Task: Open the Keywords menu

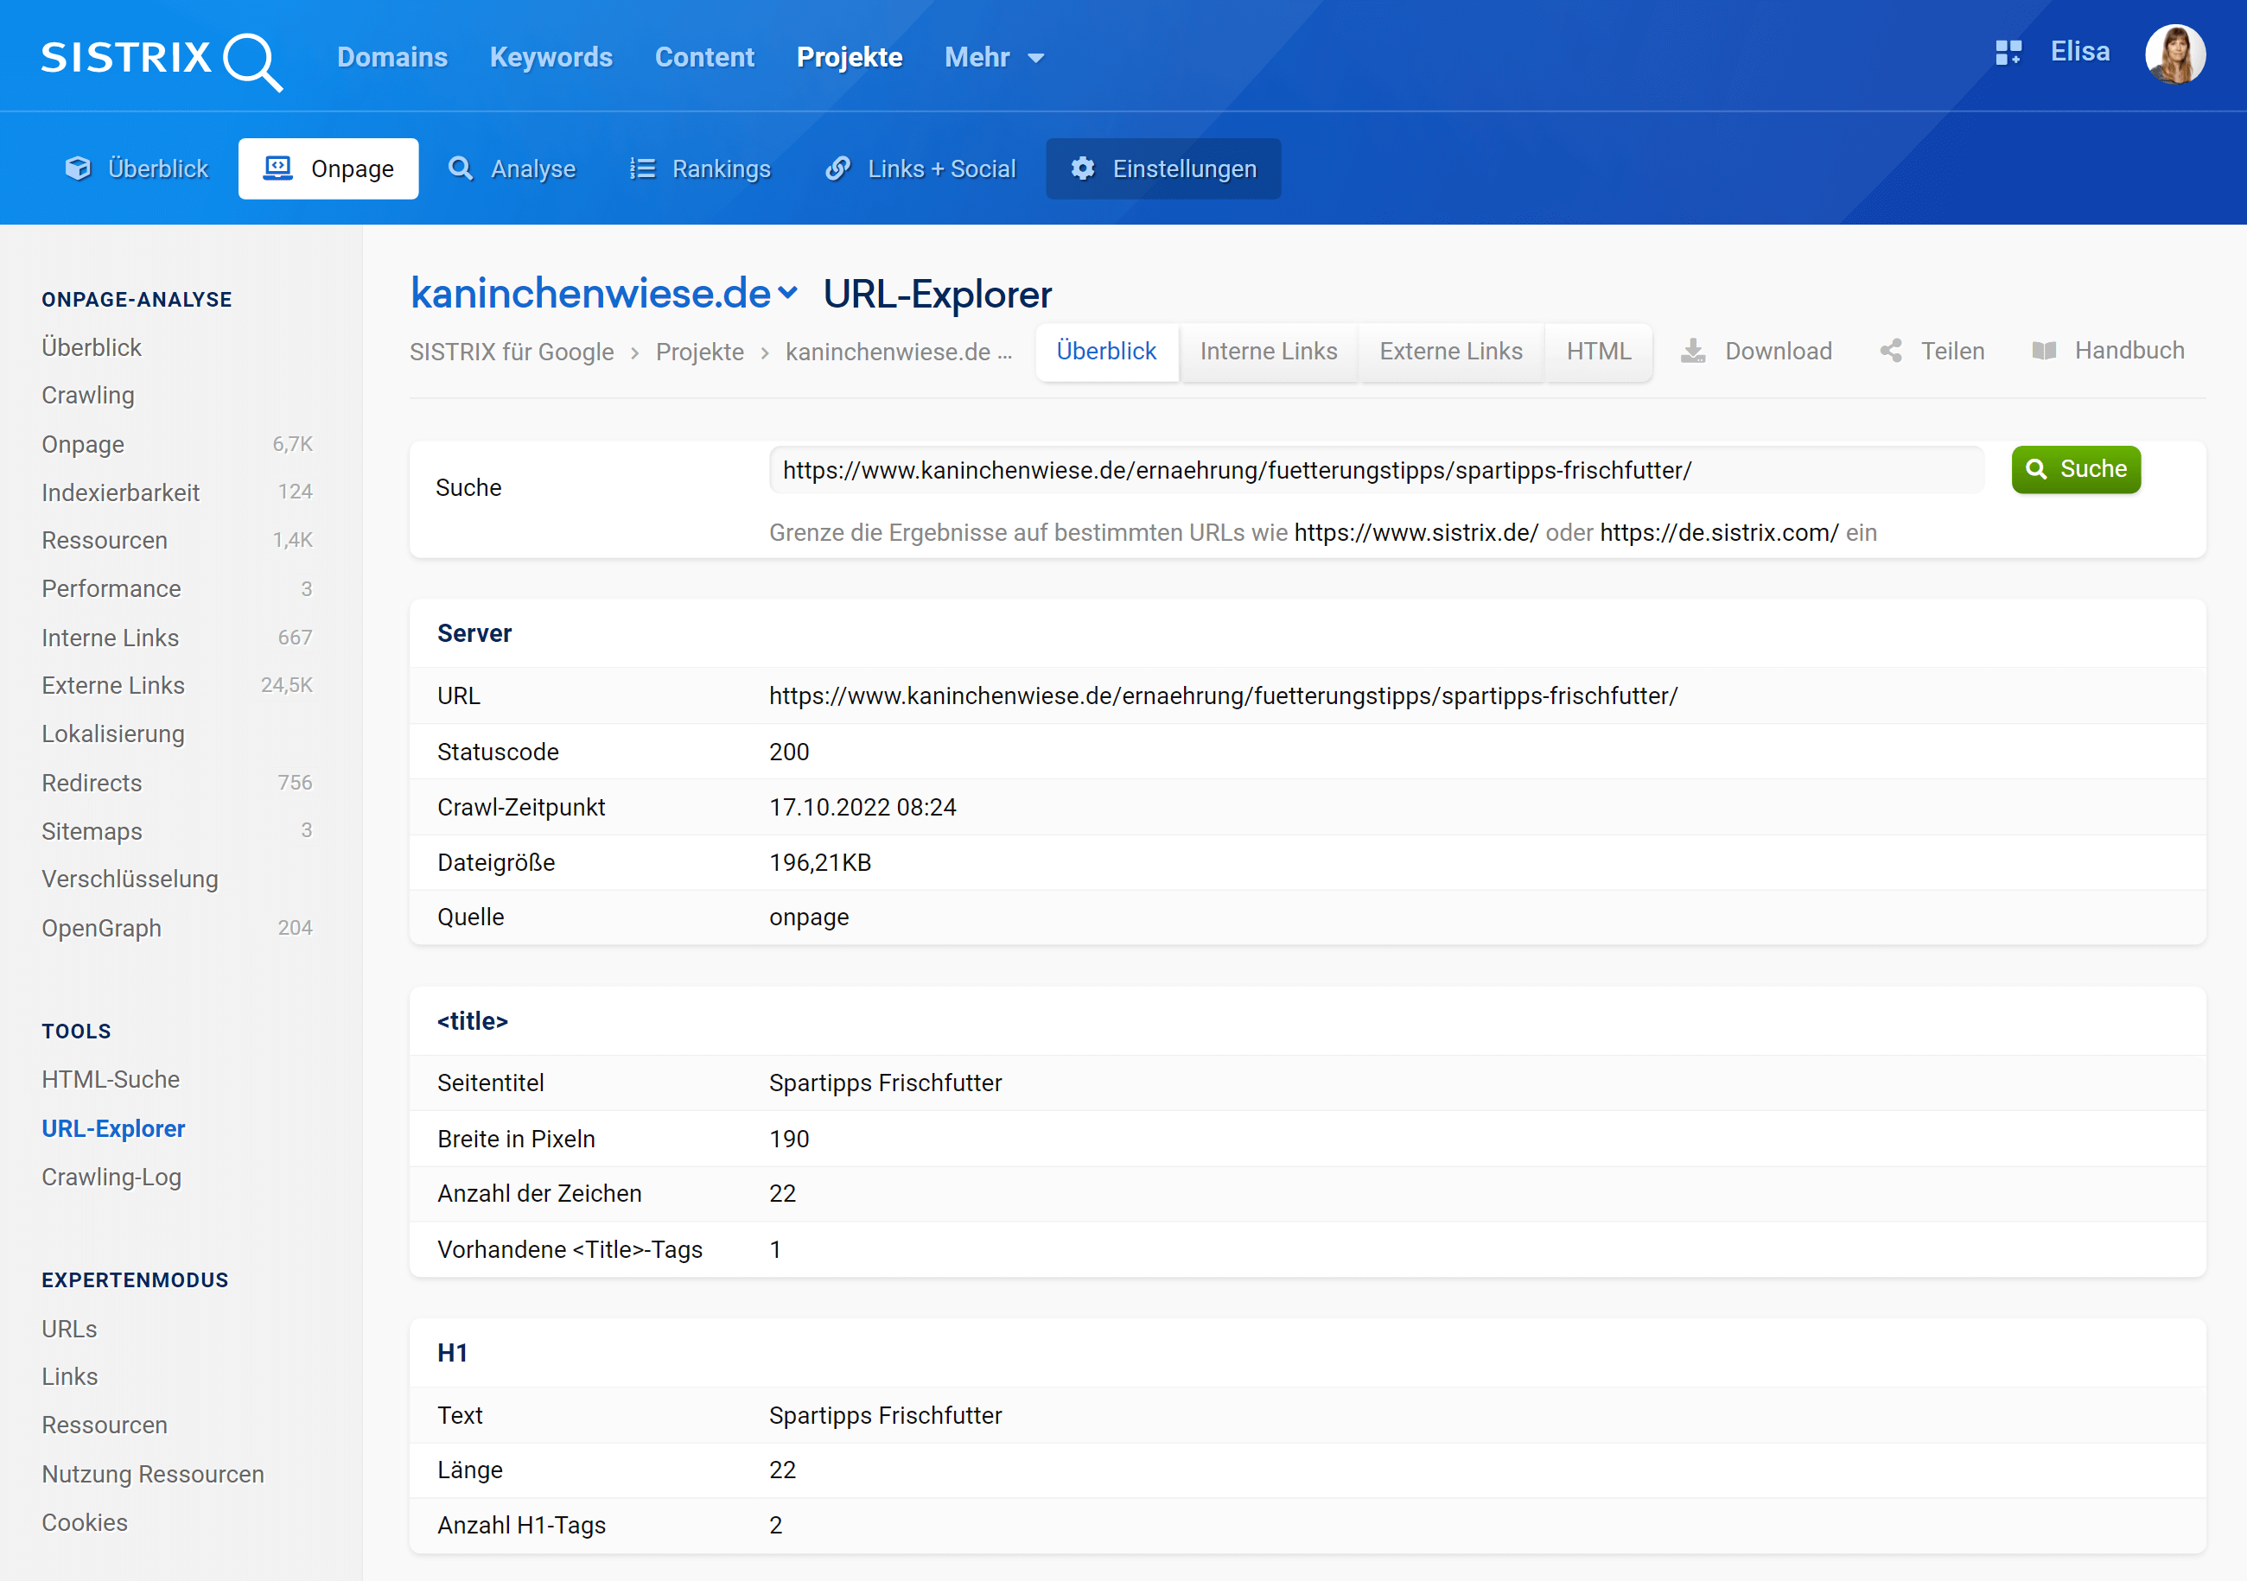Action: point(551,58)
